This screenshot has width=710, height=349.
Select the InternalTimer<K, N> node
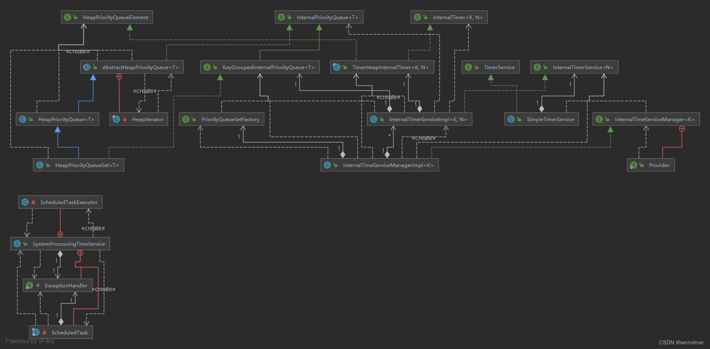coord(449,17)
